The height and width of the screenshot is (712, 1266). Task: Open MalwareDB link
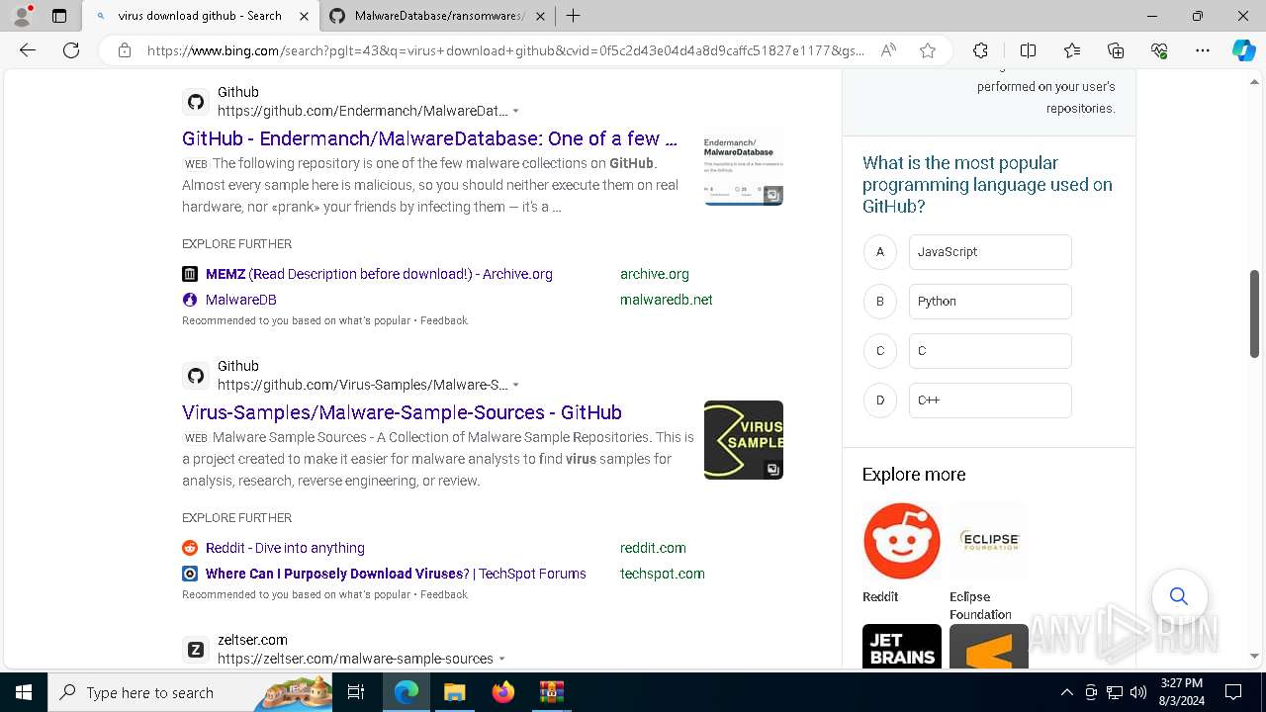coord(240,300)
